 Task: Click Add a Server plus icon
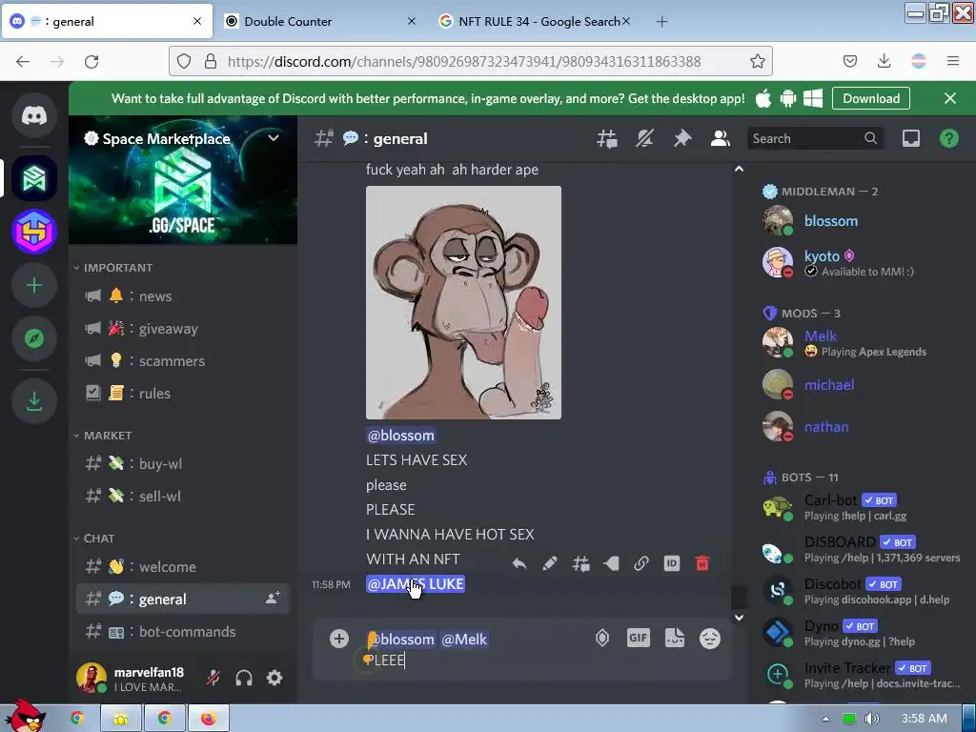(34, 286)
